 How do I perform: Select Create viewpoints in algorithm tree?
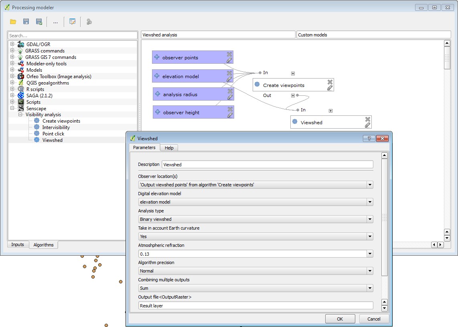61,121
